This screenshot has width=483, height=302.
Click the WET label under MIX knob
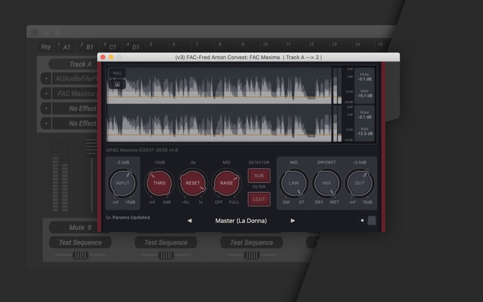[x=334, y=202]
